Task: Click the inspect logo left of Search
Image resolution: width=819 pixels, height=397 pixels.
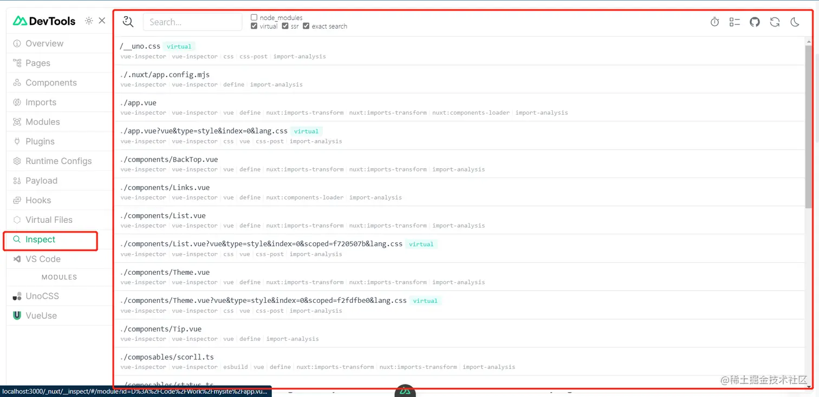Action: [x=128, y=22]
